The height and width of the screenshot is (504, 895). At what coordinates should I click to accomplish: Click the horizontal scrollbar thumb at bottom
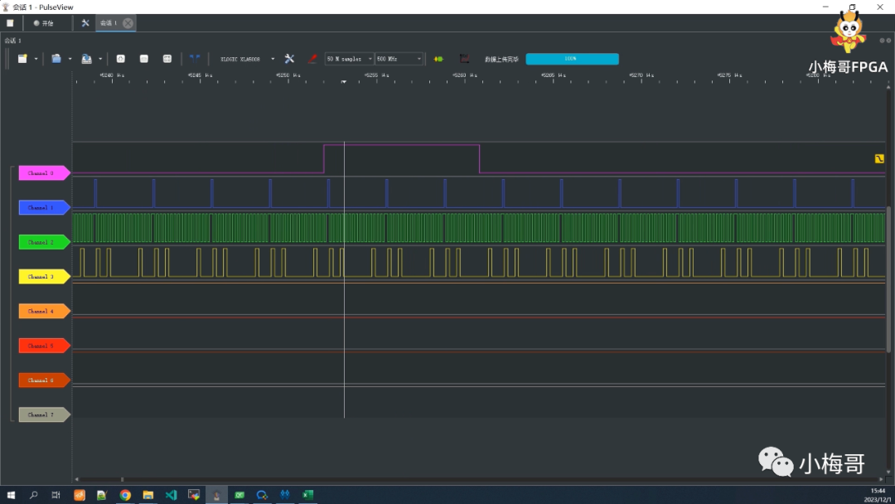click(122, 479)
